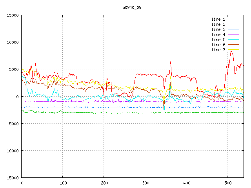Image resolution: width=251 pixels, height=188 pixels.
Task: Click the plot title p0940_09
Action: coord(132,7)
